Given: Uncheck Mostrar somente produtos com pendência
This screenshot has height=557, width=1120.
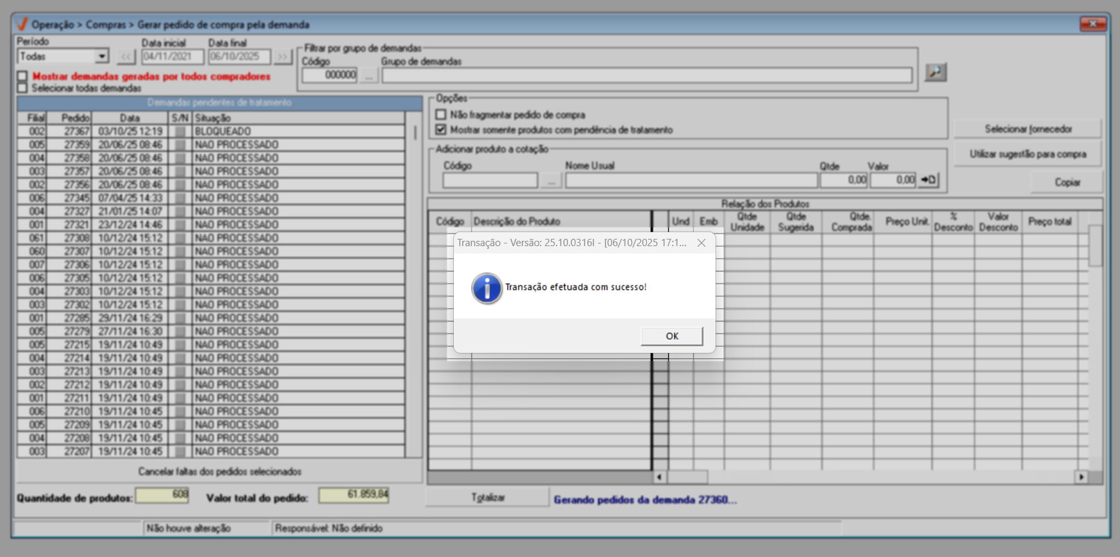Looking at the screenshot, I should 441,129.
